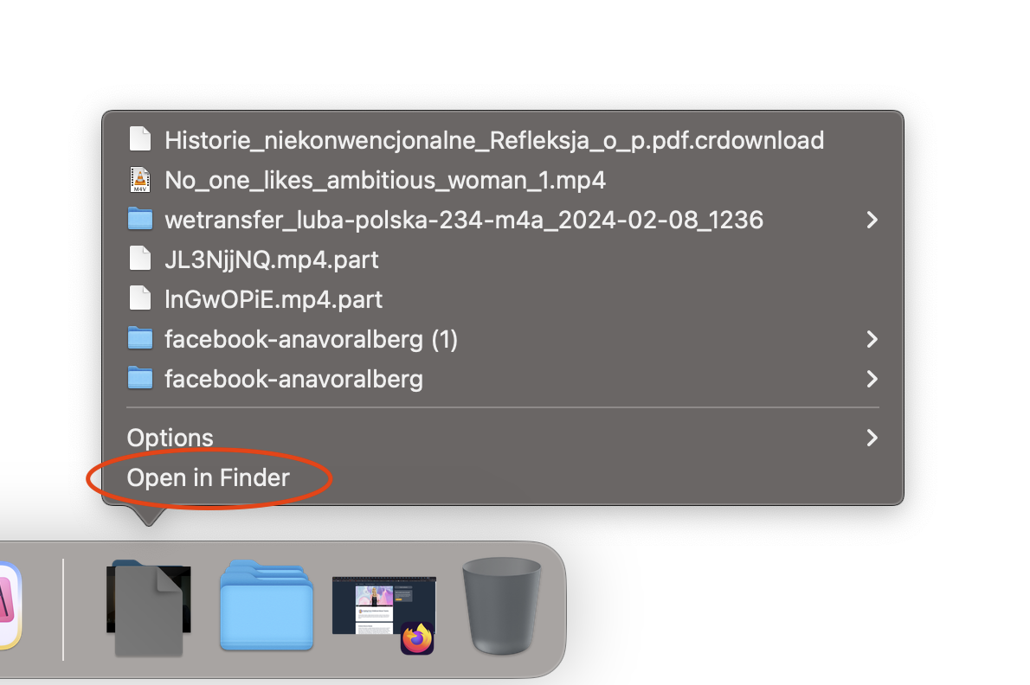Image resolution: width=1030 pixels, height=685 pixels.
Task: Click the Downloads stack icon in Dock
Action: coord(149,607)
